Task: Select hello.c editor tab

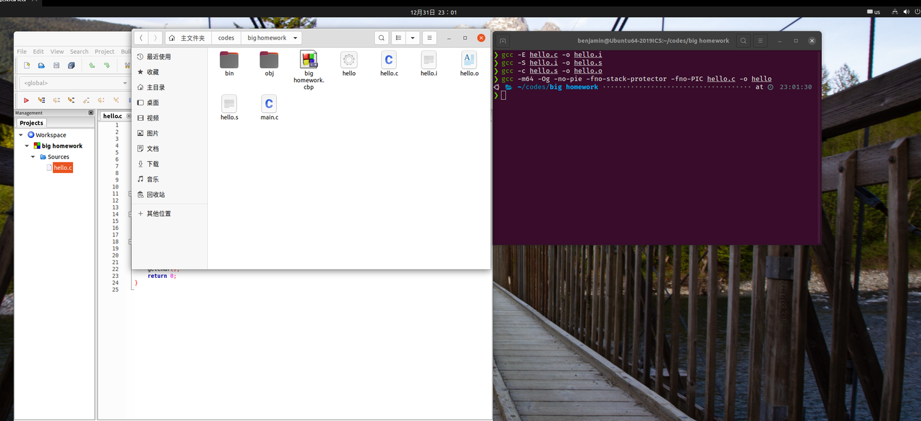Action: tap(113, 116)
